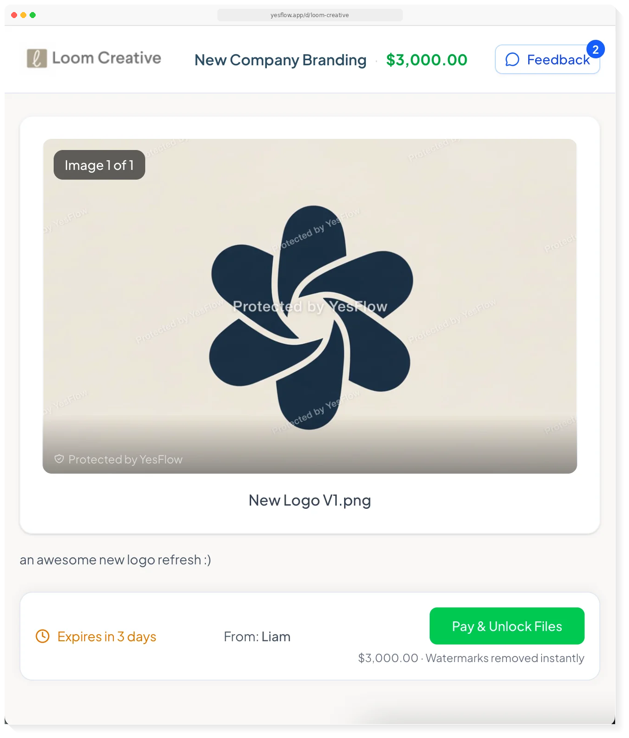Click the yellow macOS minimize button
Screen dimensions: 629x738
tap(24, 15)
